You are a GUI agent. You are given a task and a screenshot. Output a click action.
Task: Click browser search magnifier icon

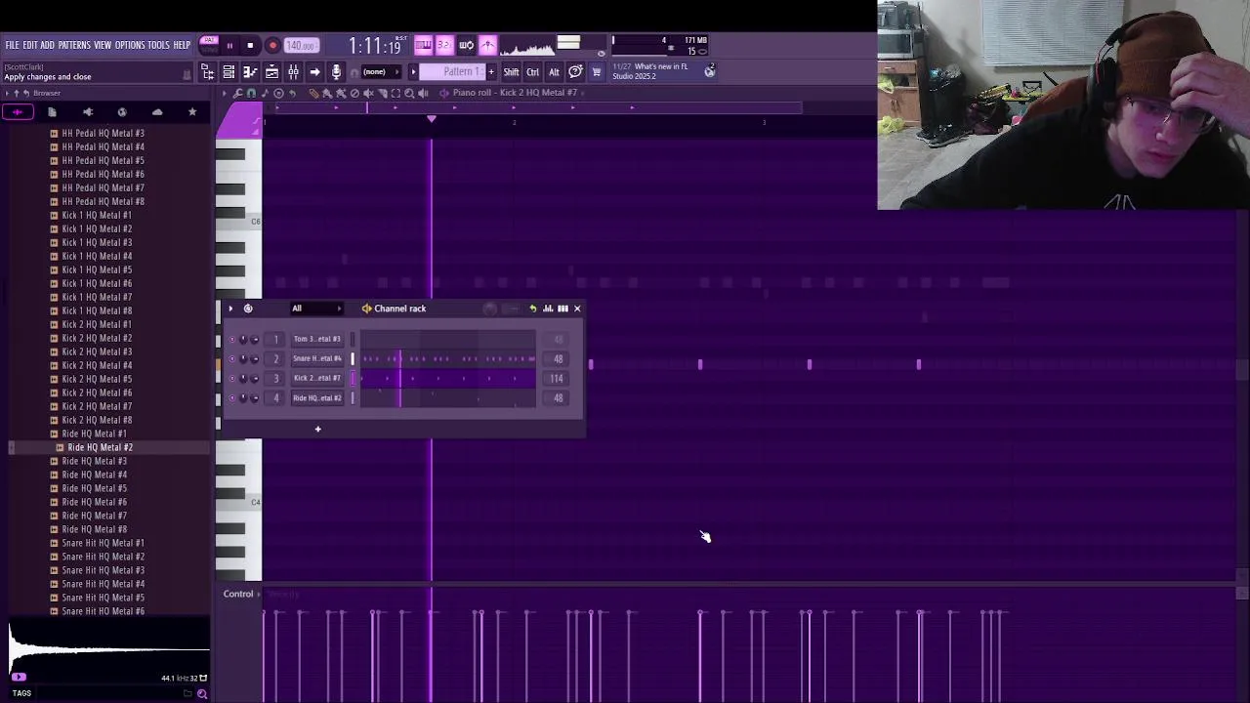click(x=202, y=693)
